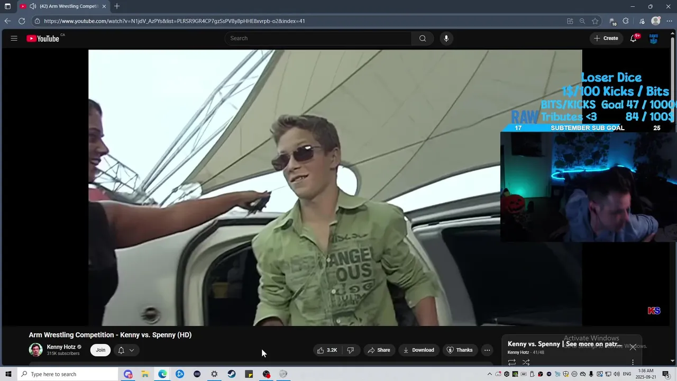Click the Create button

606,38
